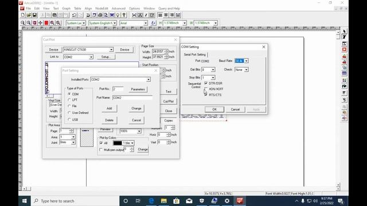Align text left toolbar icon
The height and width of the screenshot is (206, 367).
(x=160, y=15)
